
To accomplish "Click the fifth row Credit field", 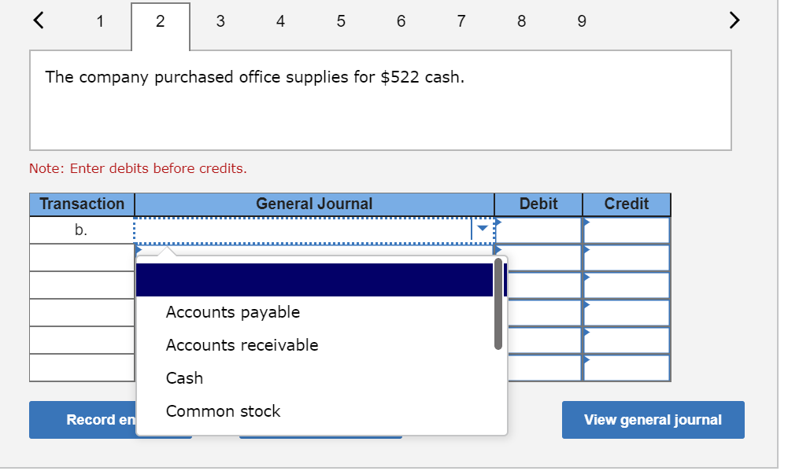I will tap(626, 340).
